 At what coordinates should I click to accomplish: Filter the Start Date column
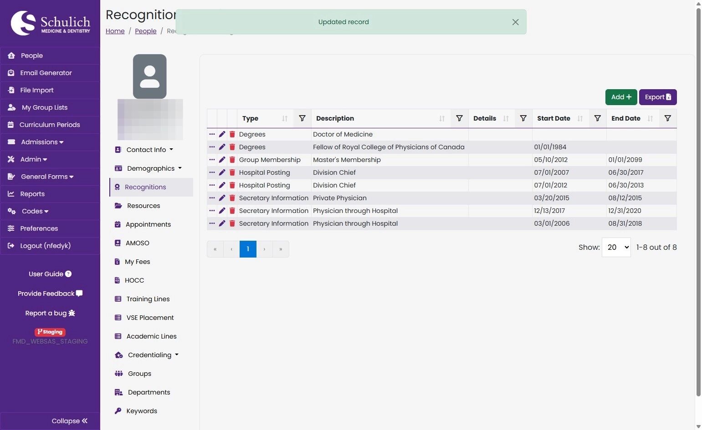tap(598, 118)
